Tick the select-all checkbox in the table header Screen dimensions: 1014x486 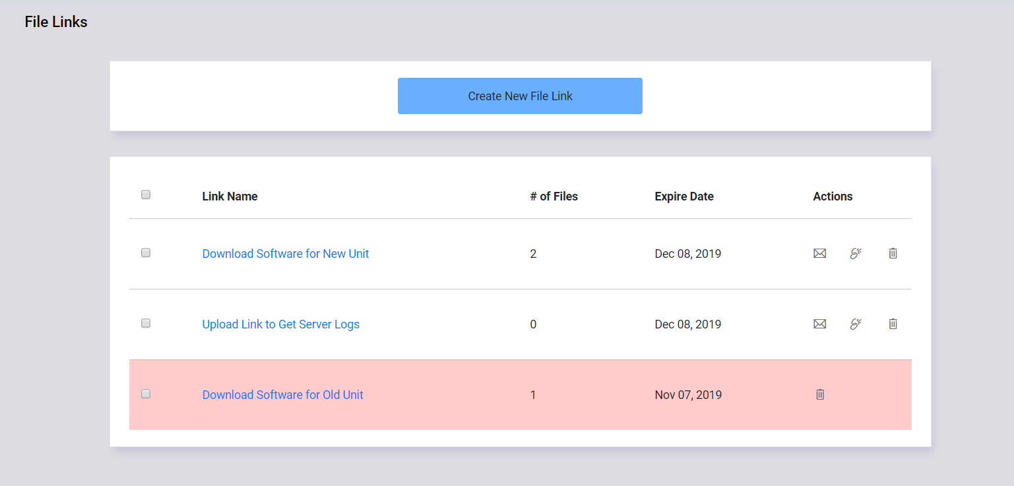[146, 195]
